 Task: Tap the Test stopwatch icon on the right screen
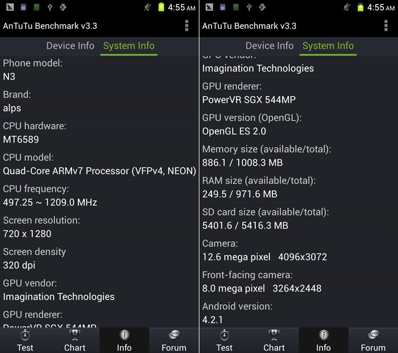pos(225,335)
